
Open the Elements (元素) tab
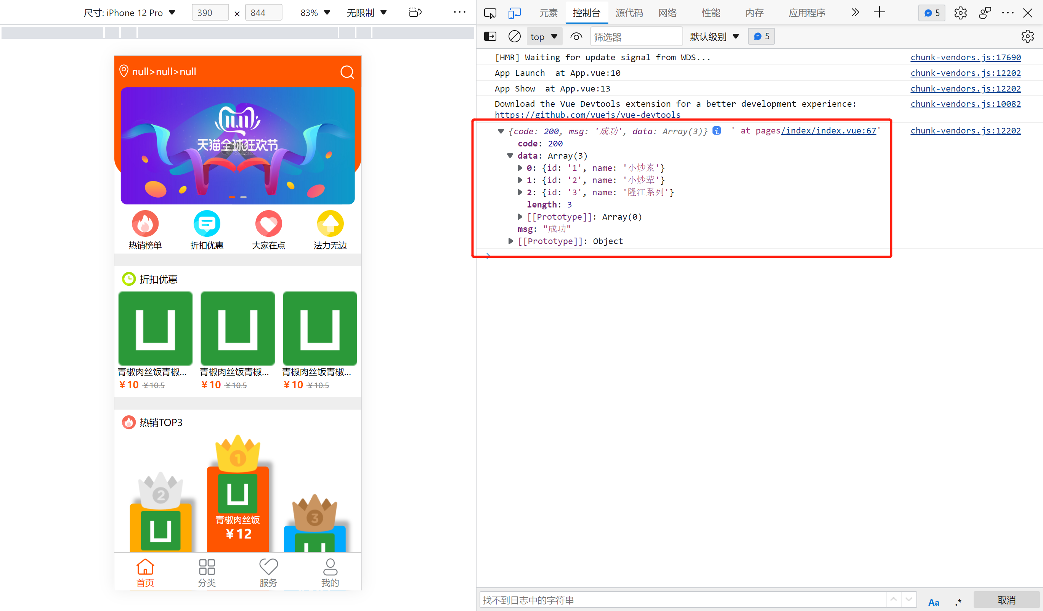[x=548, y=13]
